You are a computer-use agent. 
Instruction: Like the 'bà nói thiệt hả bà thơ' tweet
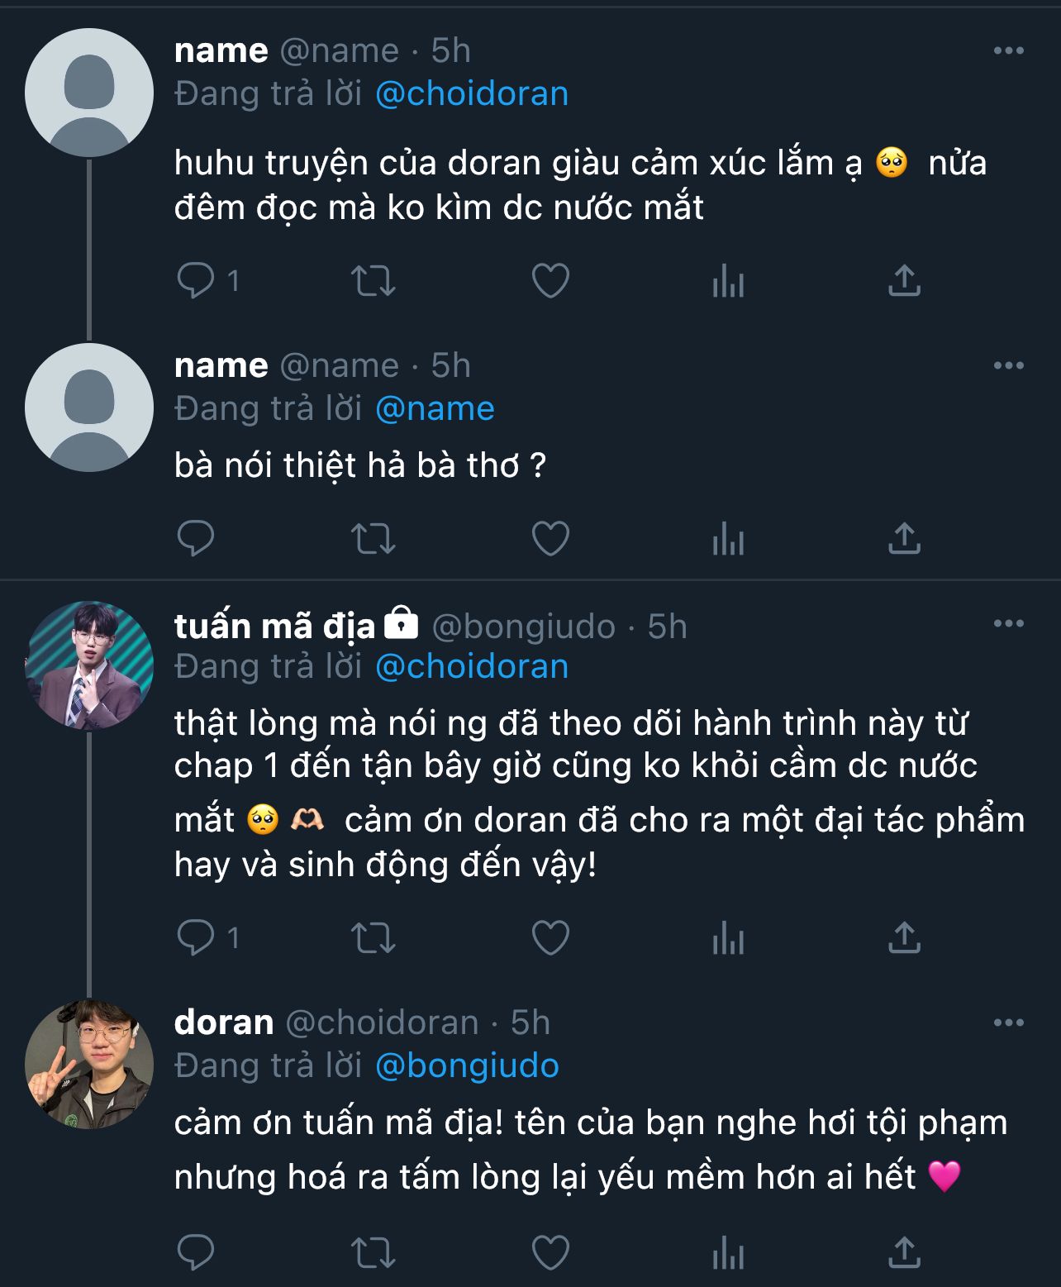550,539
